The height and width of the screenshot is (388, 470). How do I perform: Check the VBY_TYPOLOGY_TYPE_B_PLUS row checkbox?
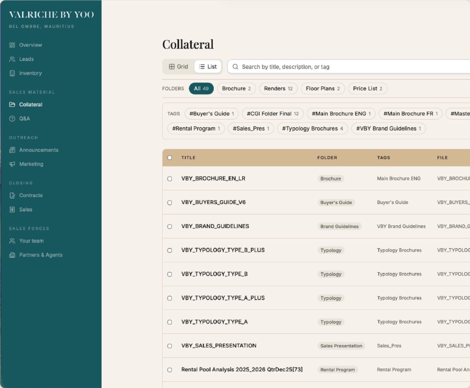pos(170,250)
